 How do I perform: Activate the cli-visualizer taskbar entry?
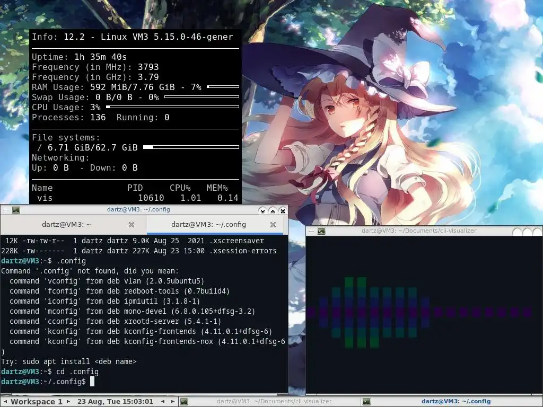[x=269, y=402]
